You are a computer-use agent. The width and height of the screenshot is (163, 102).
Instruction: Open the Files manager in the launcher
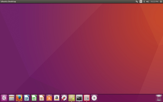[x=11, y=98]
